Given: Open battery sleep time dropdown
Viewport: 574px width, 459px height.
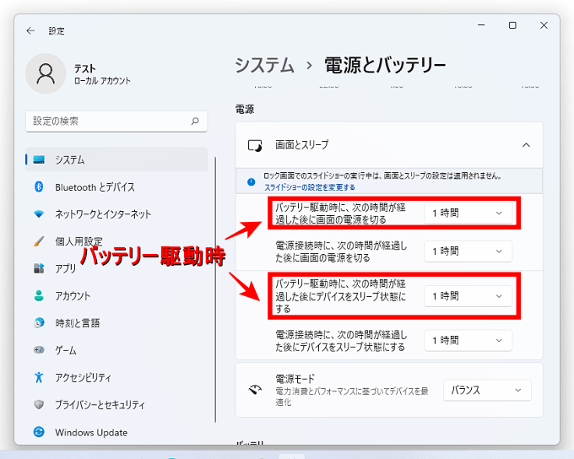Looking at the screenshot, I should (468, 296).
